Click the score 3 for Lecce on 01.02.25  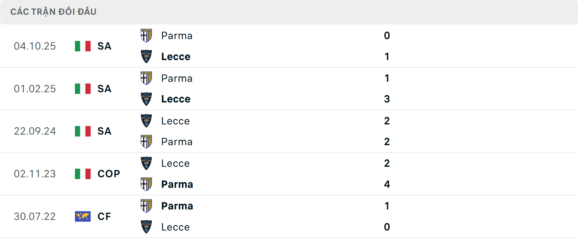click(387, 99)
